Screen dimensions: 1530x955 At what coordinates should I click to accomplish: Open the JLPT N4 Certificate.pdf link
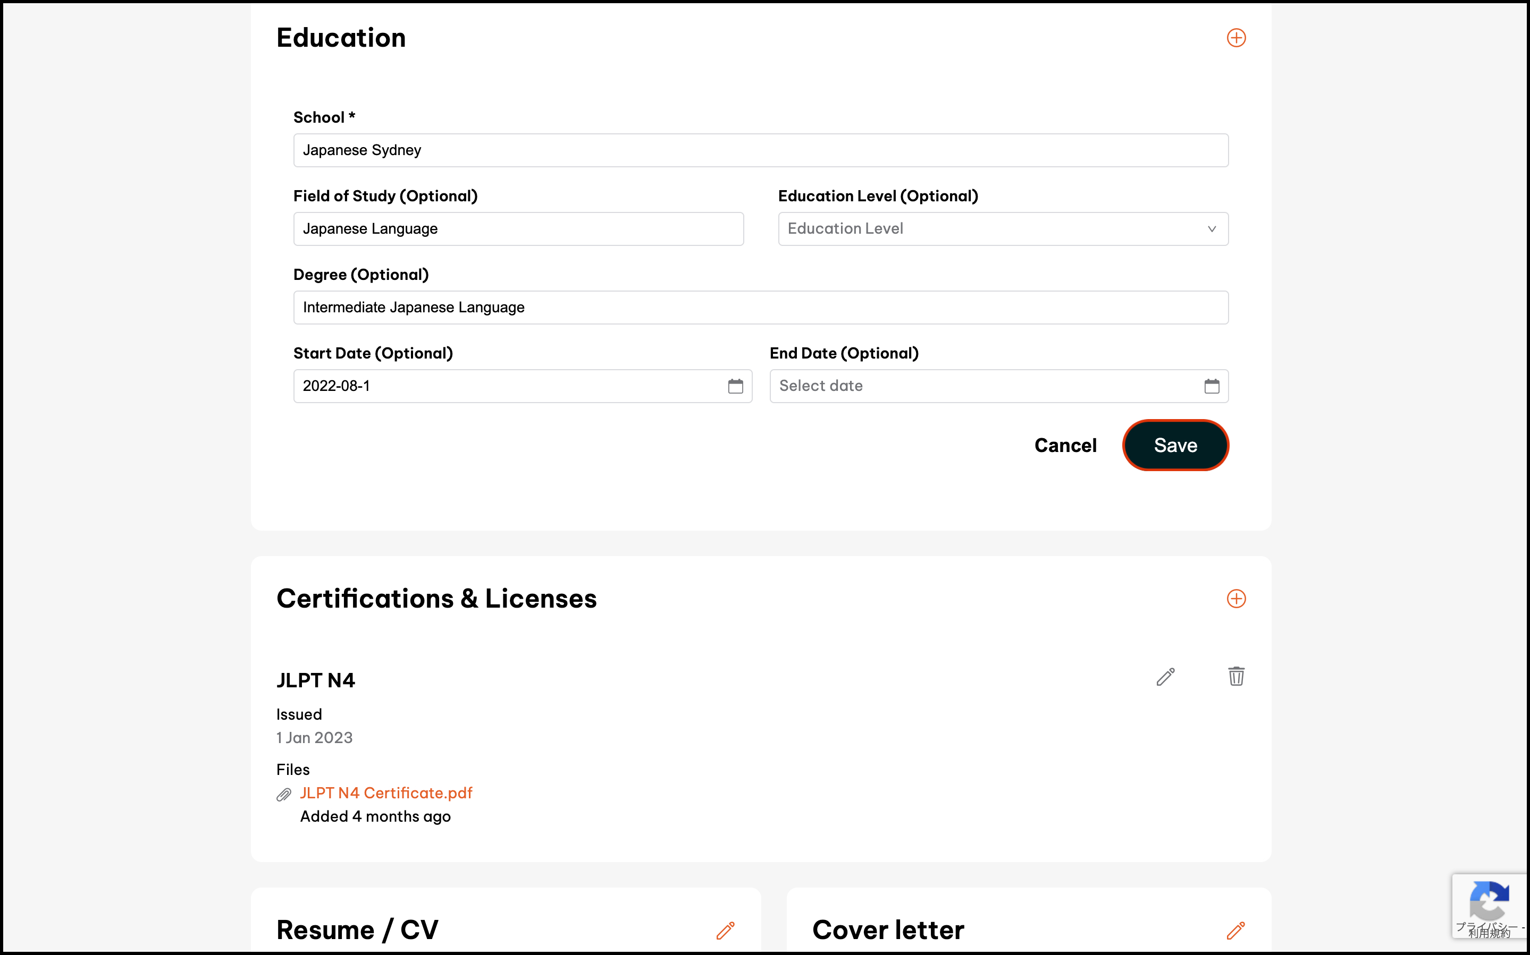pyautogui.click(x=385, y=792)
